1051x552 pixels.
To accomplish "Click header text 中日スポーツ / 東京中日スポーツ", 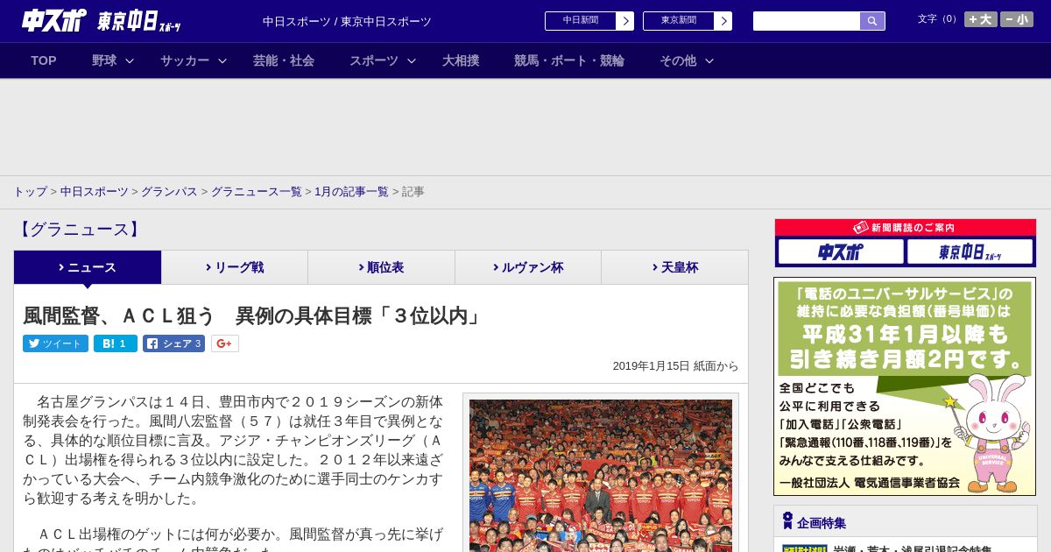I will [x=347, y=21].
